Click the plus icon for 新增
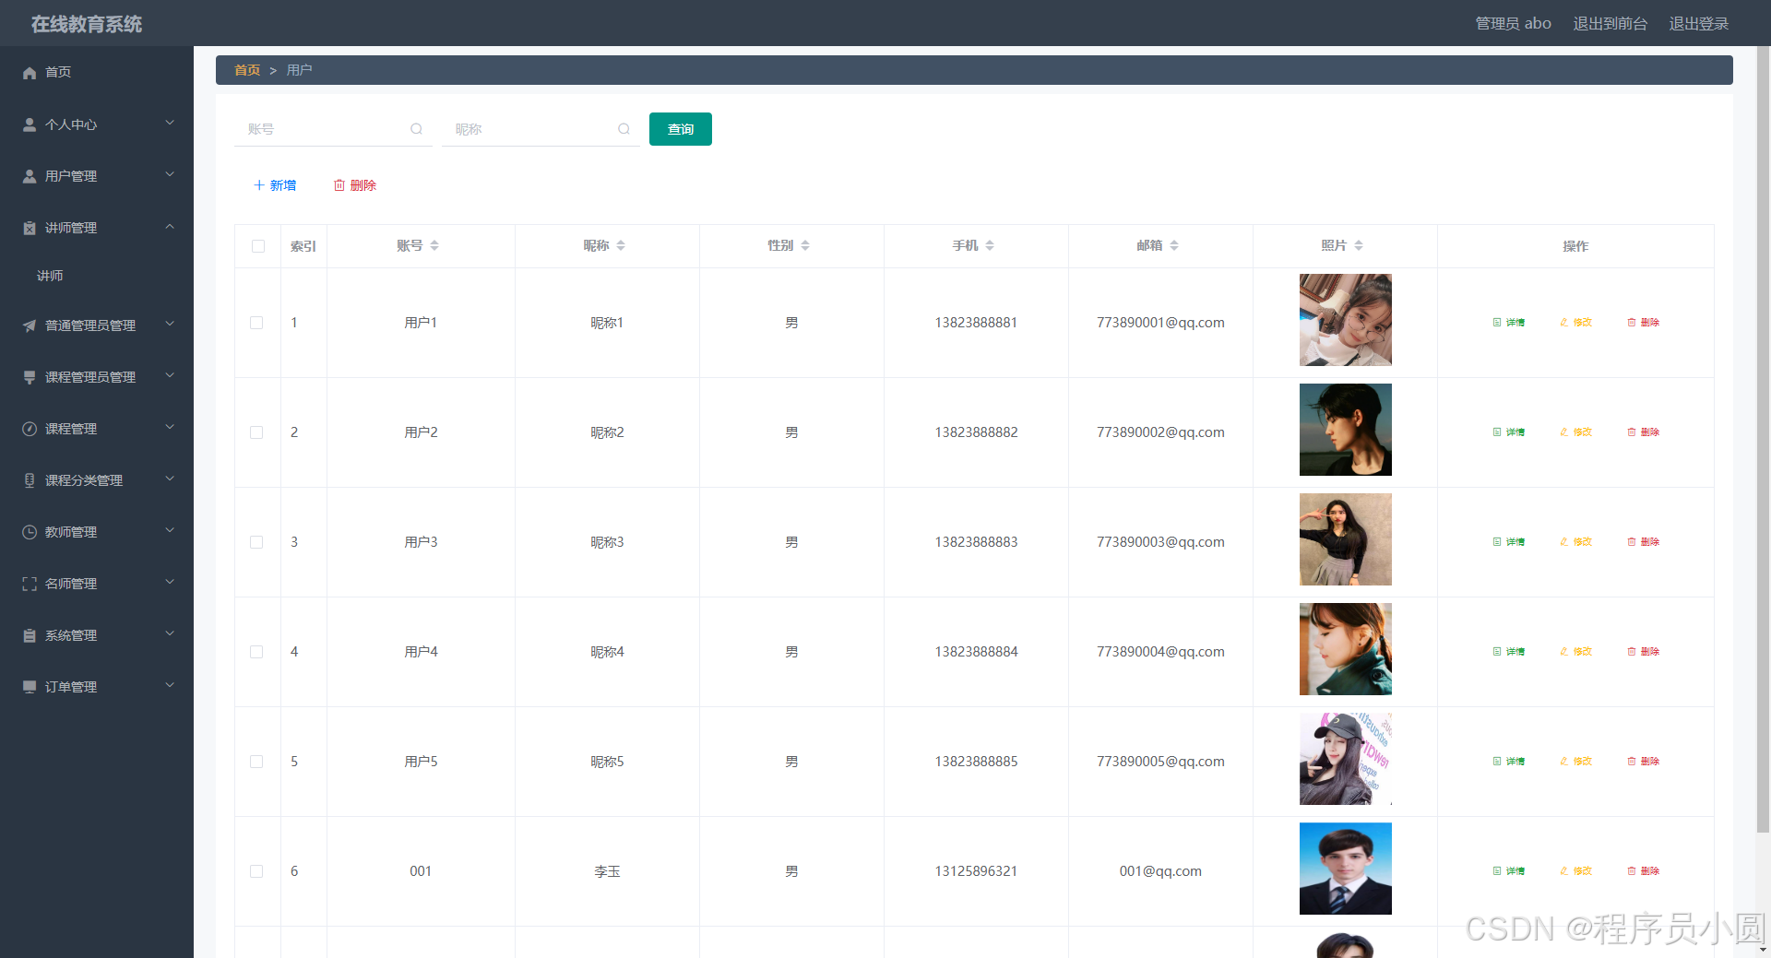 click(259, 185)
